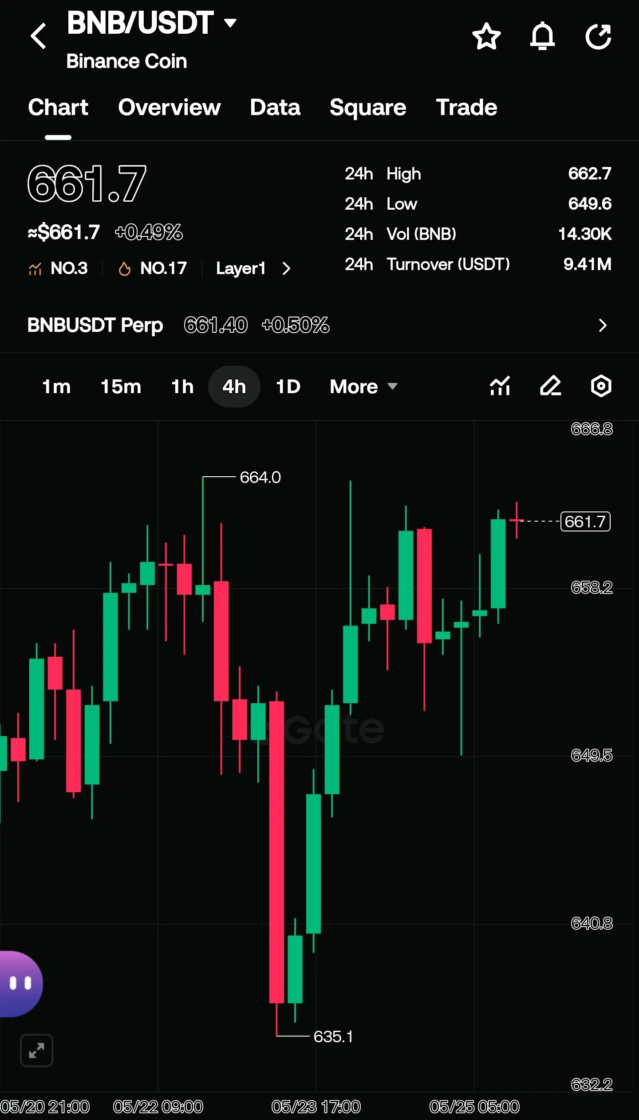This screenshot has width=639, height=1120.
Task: Switch to the Overview tab
Action: click(x=170, y=108)
